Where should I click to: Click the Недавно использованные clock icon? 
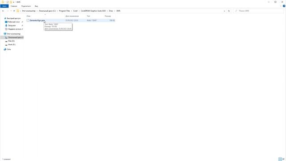pos(6,29)
